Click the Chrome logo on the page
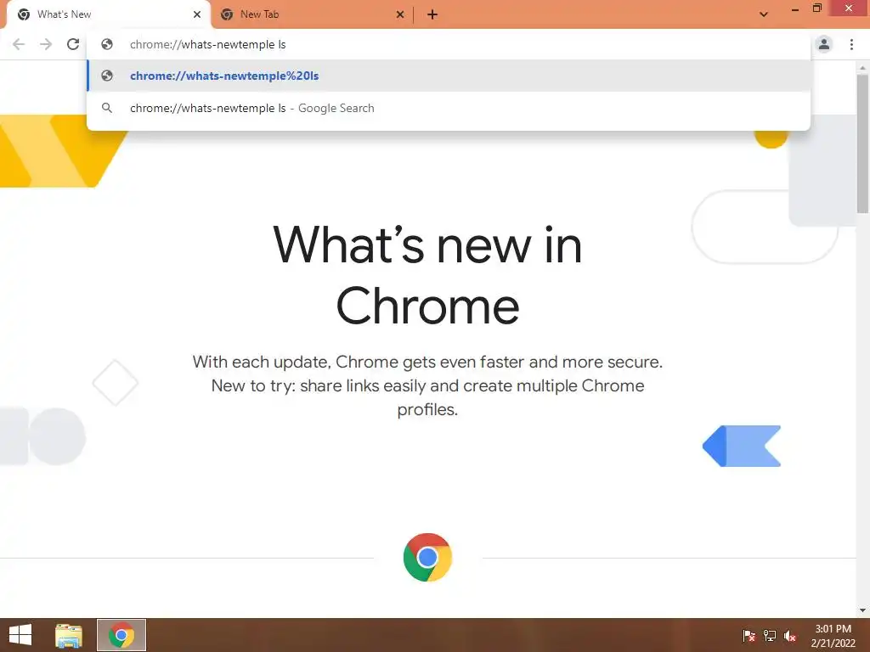The height and width of the screenshot is (652, 870). tap(428, 557)
